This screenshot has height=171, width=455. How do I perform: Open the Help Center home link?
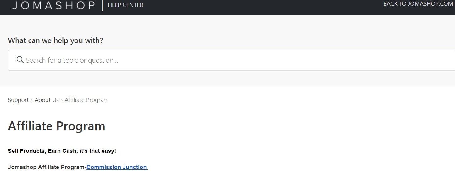click(x=125, y=5)
